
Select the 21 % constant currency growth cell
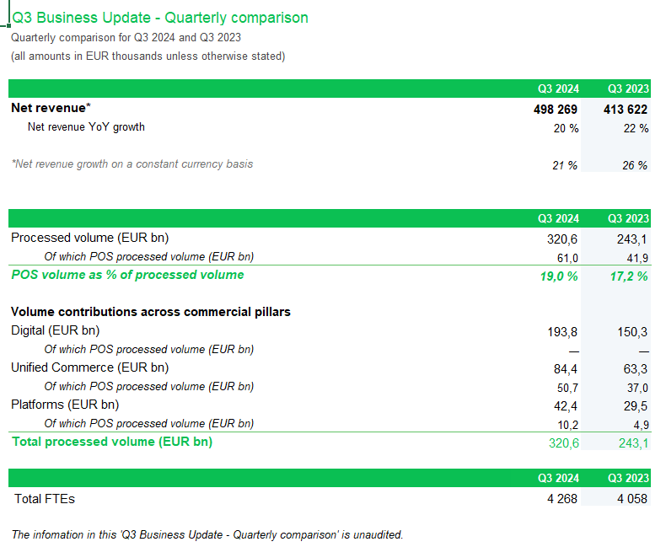point(565,165)
